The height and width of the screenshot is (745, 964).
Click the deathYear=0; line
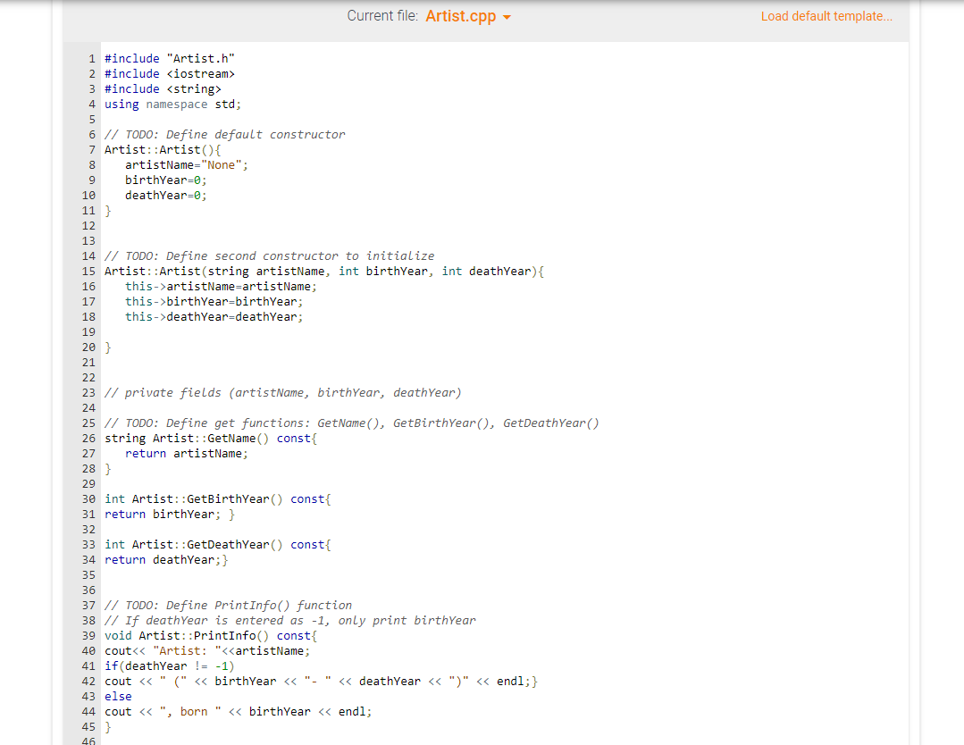[166, 196]
